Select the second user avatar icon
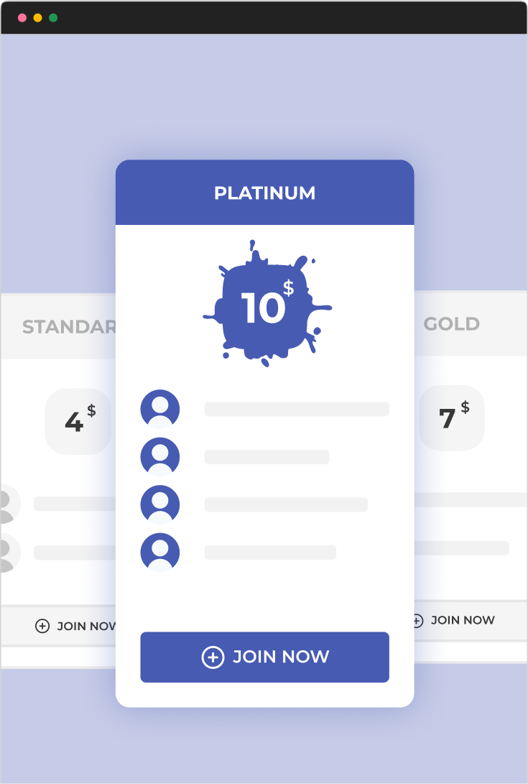This screenshot has width=528, height=784. coord(159,456)
